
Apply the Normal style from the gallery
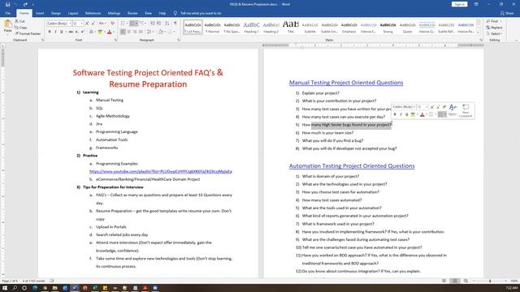(x=212, y=28)
